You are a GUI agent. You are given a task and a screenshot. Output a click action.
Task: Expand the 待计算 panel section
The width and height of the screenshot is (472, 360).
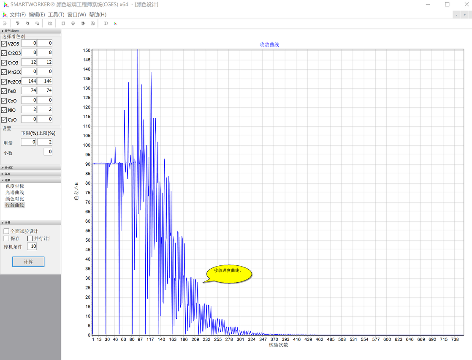tap(30, 167)
